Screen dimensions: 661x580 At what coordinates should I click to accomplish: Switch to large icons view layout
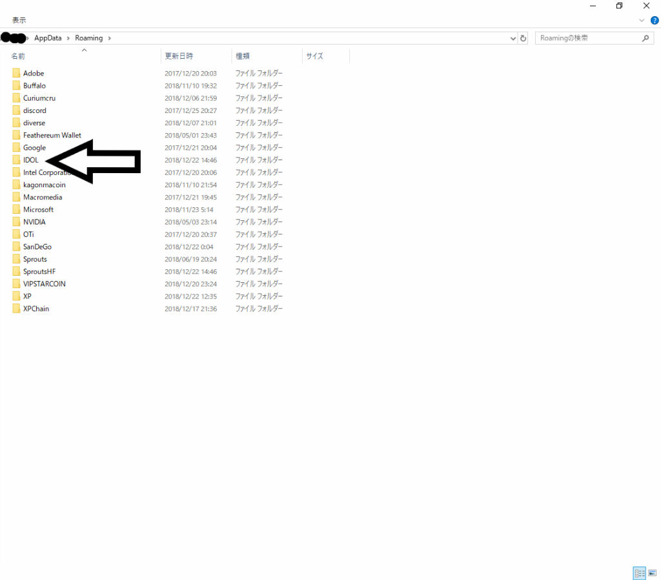pos(652,573)
